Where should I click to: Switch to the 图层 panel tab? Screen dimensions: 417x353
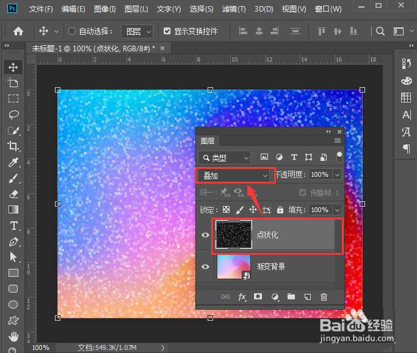[208, 141]
